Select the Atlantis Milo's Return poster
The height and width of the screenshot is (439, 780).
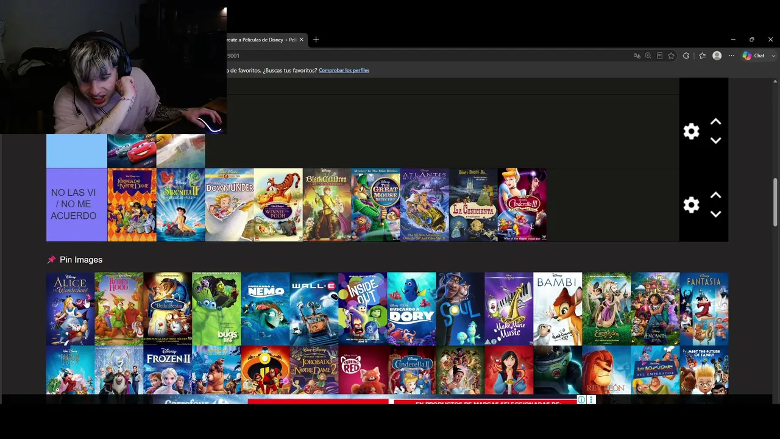coord(424,205)
